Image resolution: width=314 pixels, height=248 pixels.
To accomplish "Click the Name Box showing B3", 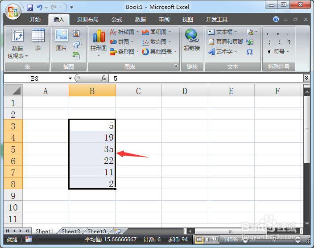I will (x=36, y=79).
